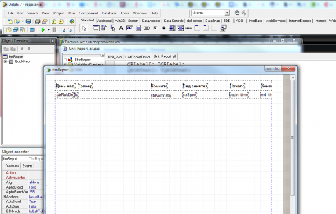Select the MainMenu component icon

coord(104,28)
